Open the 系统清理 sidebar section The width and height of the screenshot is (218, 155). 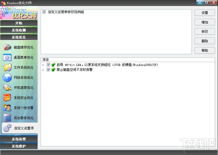click(19, 139)
